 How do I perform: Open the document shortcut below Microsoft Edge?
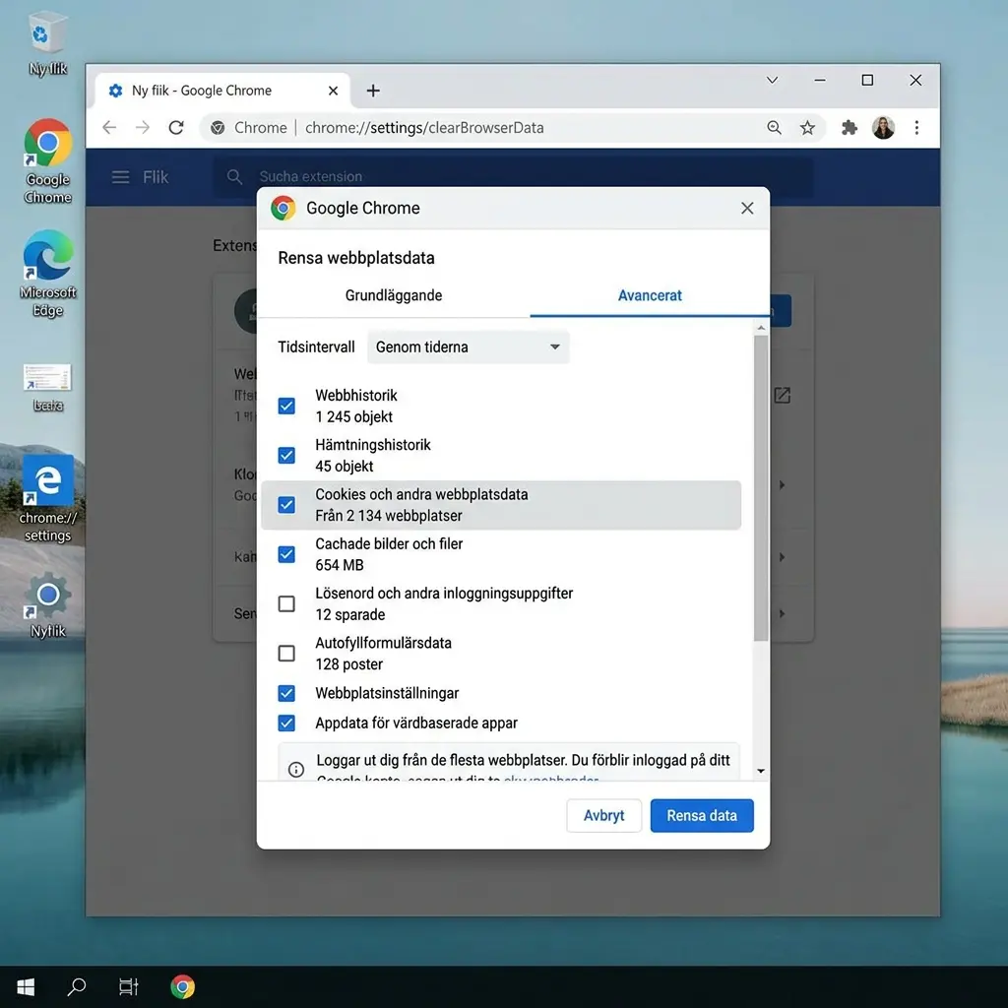pos(47,387)
